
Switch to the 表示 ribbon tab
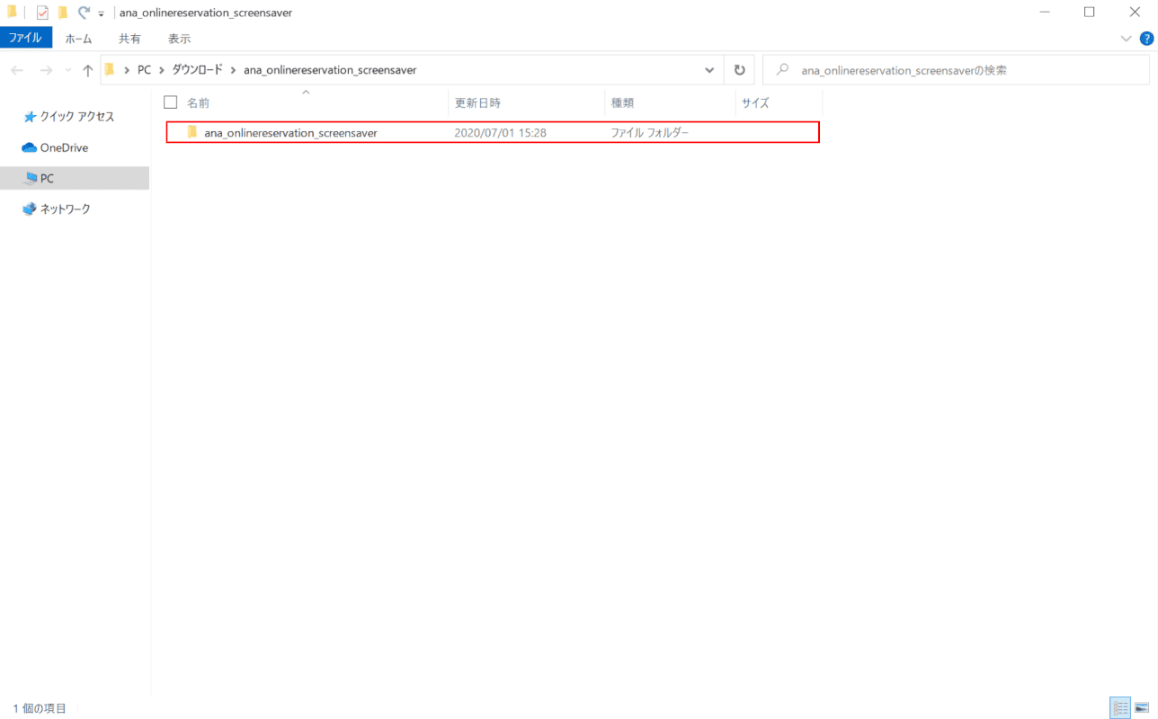pos(179,39)
